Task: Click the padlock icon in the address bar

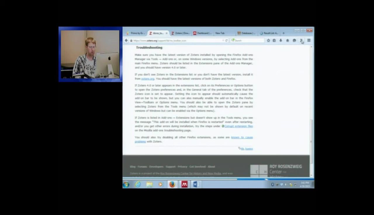Action: [131, 40]
